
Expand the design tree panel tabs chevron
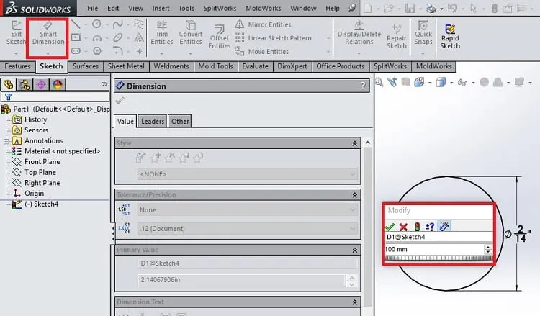click(104, 84)
